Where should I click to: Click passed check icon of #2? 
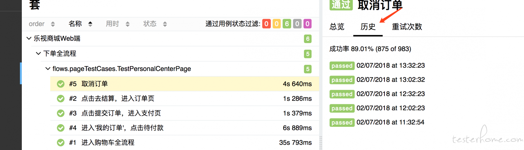pos(61,98)
